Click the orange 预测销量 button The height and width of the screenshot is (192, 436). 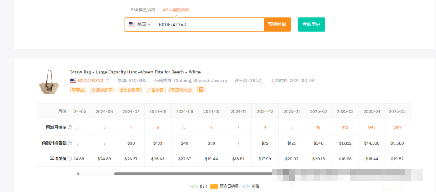[277, 24]
